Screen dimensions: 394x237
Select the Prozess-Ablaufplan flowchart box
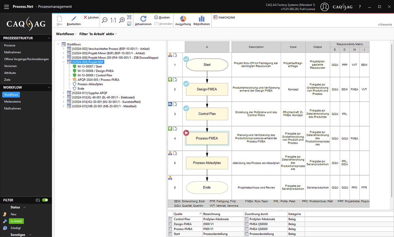click(x=207, y=163)
